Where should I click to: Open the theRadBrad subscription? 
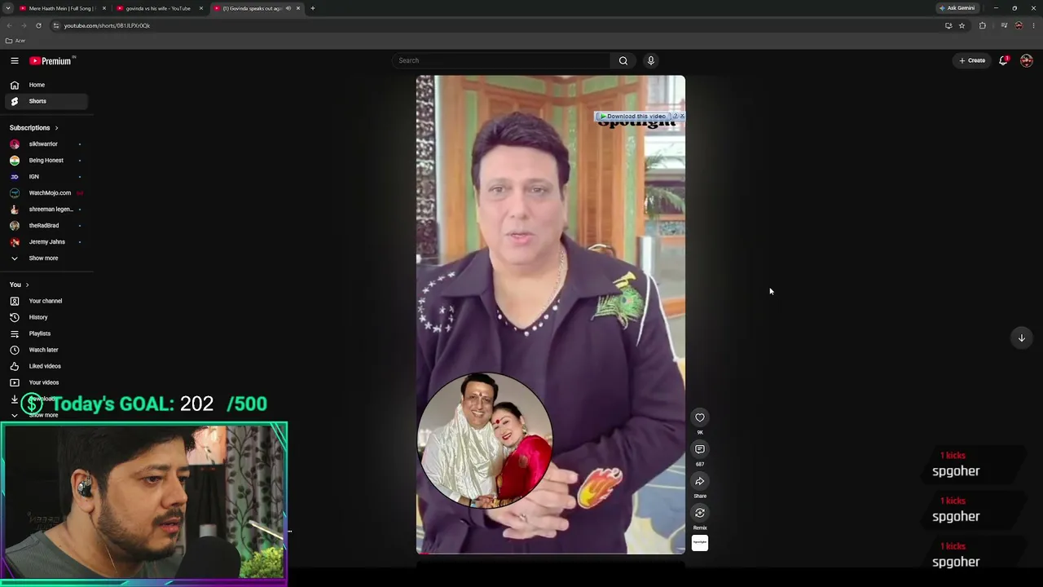pyautogui.click(x=47, y=226)
